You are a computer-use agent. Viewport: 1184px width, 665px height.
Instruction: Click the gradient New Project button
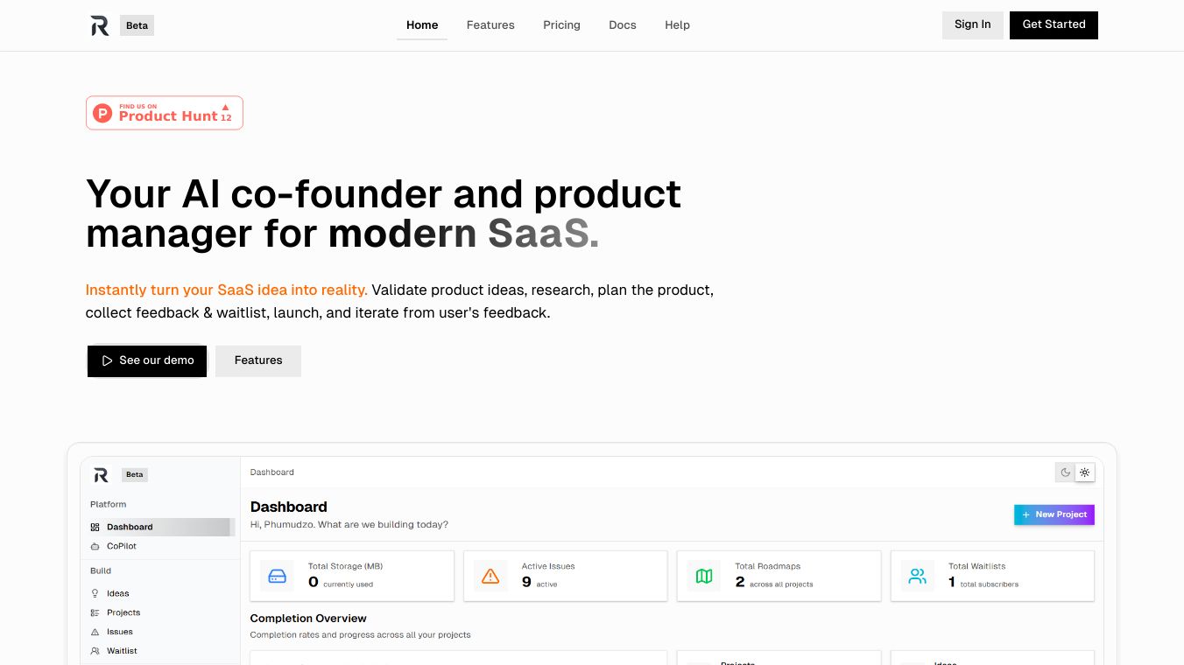point(1054,514)
